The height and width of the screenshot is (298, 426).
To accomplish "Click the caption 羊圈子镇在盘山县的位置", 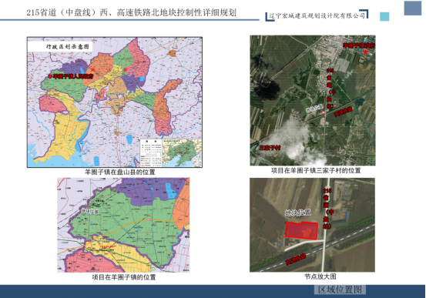I will (x=120, y=172).
